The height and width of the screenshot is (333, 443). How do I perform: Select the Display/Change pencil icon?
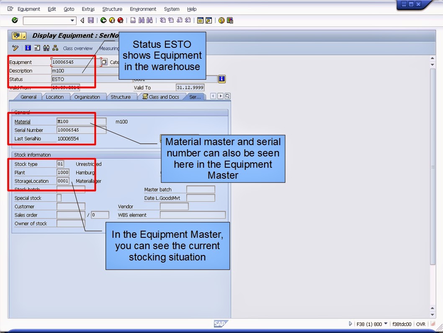coord(15,47)
